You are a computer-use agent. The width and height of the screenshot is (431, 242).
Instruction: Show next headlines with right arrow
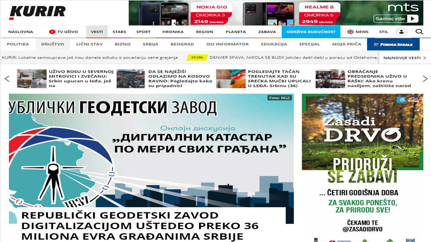425,79
